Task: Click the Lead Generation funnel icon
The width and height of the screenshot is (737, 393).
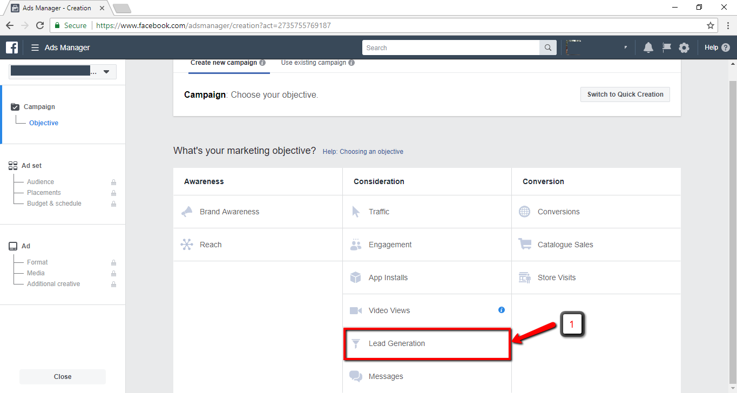Action: coord(356,343)
